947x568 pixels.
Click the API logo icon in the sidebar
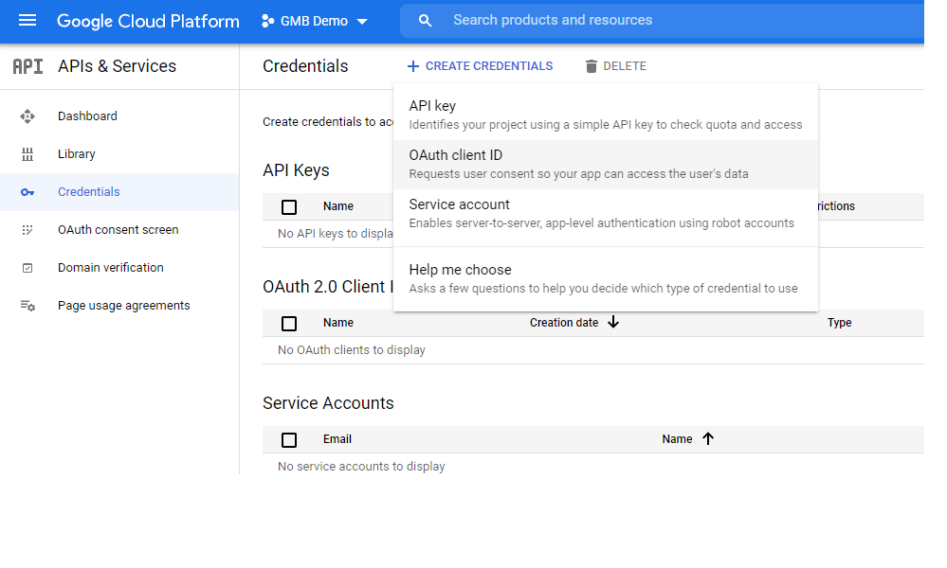27,66
